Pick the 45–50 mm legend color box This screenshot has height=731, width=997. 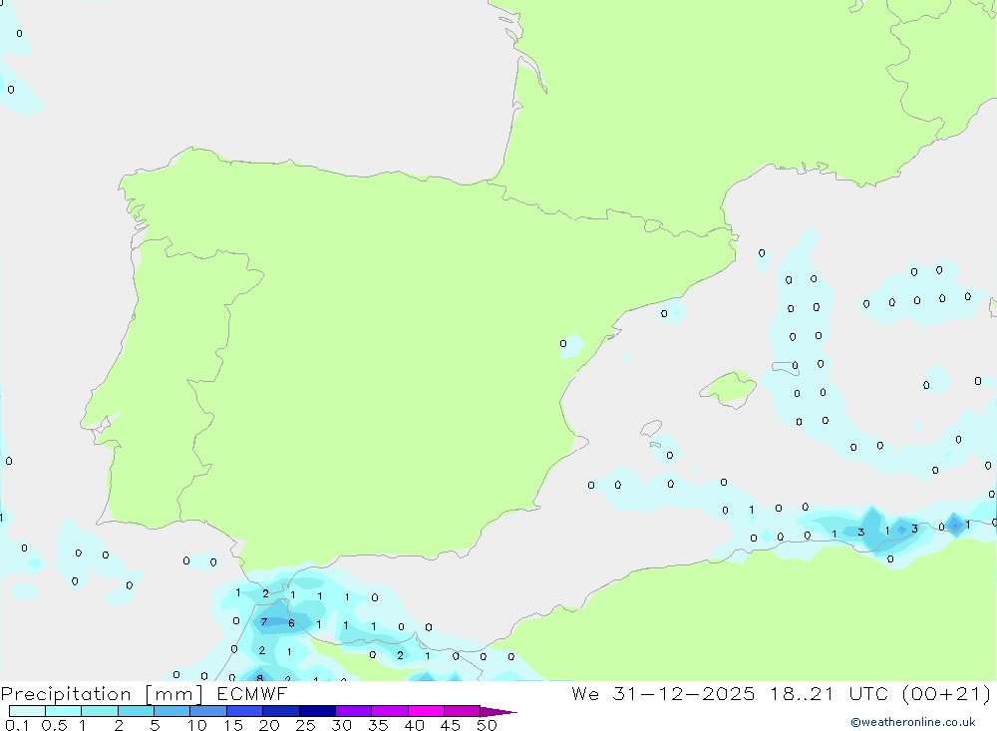[x=462, y=711]
